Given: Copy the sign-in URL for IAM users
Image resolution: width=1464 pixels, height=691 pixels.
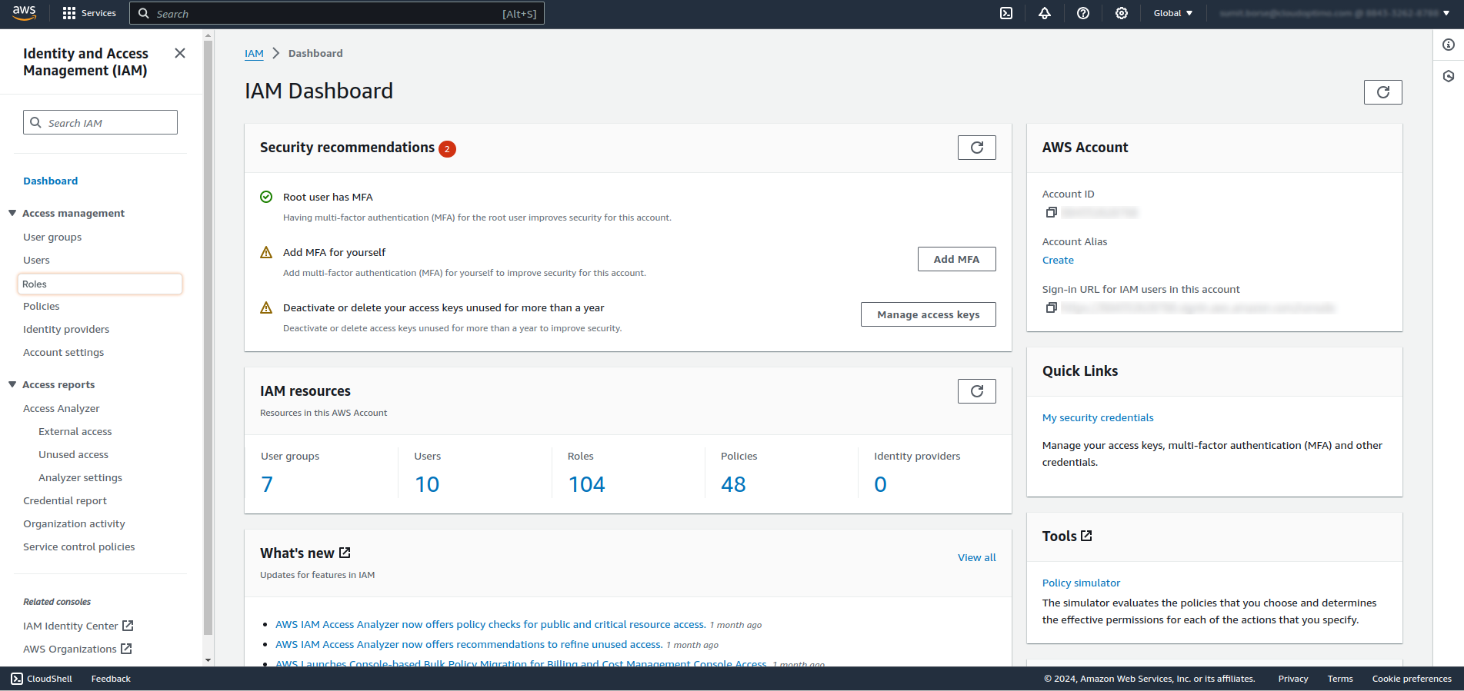Looking at the screenshot, I should click(x=1051, y=307).
